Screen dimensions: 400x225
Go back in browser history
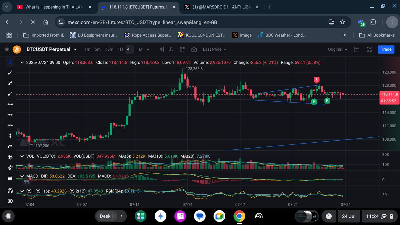click(8, 22)
